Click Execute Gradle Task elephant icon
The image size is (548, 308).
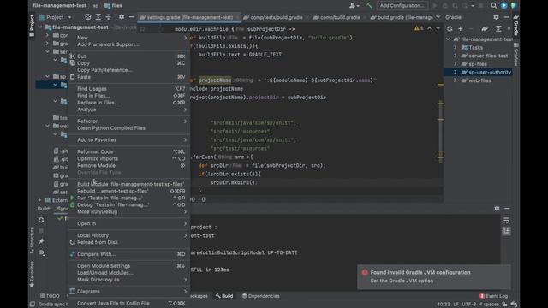[x=485, y=28]
